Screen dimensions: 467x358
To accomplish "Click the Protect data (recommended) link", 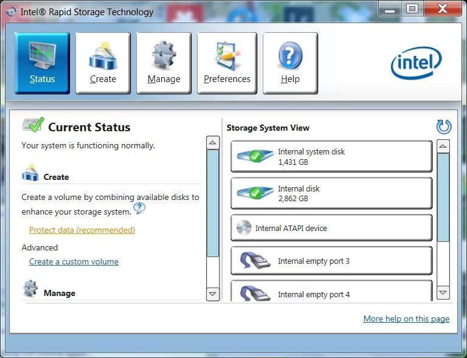I will point(82,230).
